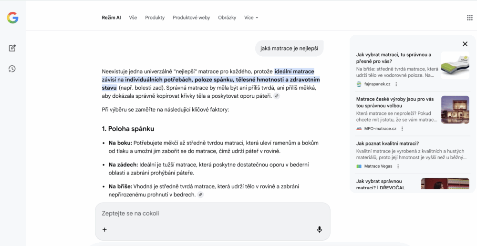Start a new chat with the compose icon

(x=12, y=48)
